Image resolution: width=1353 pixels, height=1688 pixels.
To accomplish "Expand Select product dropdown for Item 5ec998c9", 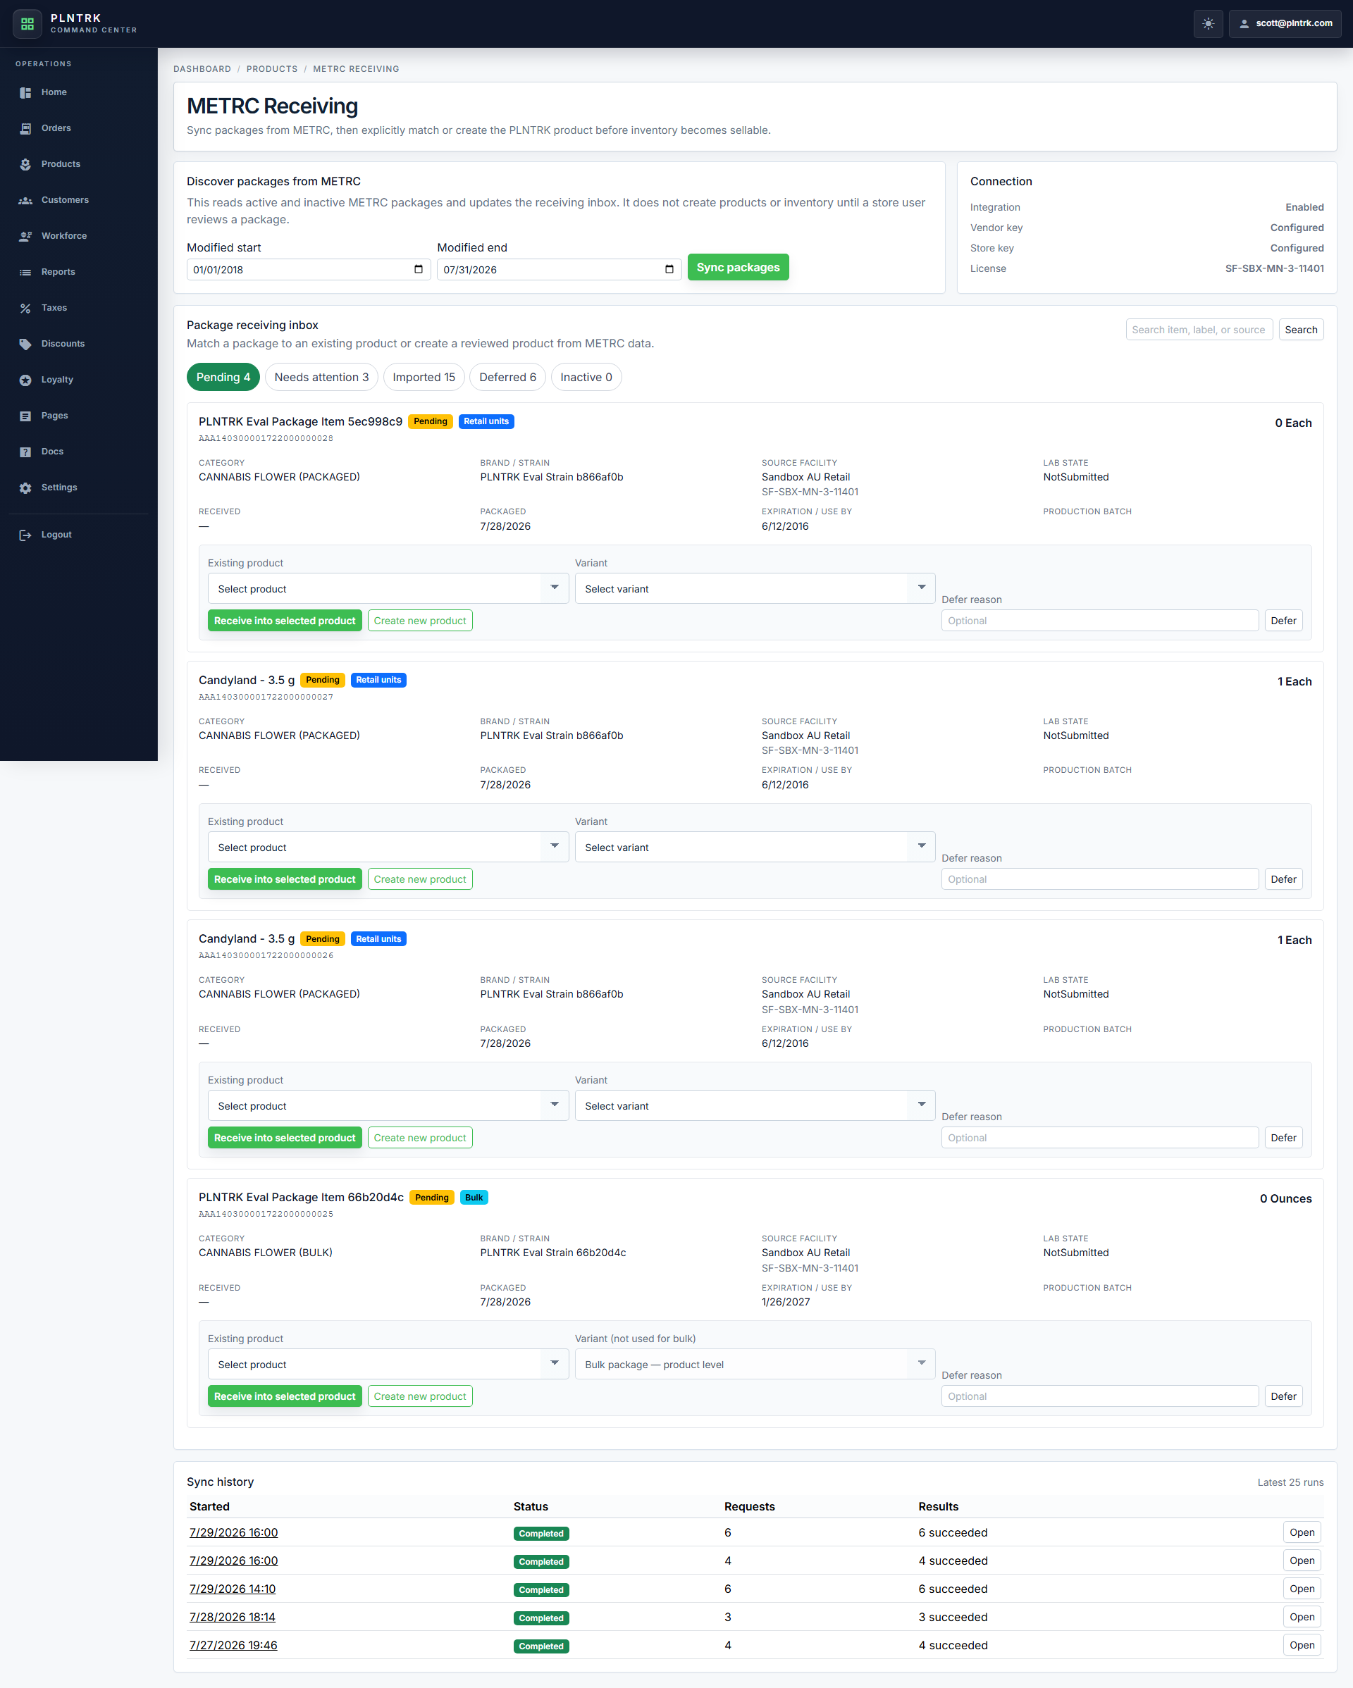I will (388, 588).
